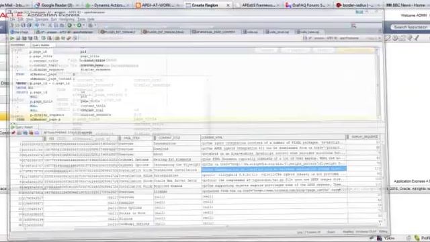Viewport: 430px width, 242px height.
Task: Close the Create Region browser tab
Action: [228, 5]
